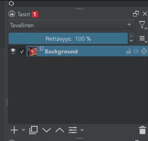Set opacity on the Peittävyys slider
This screenshot has height=141, width=148.
click(x=68, y=38)
